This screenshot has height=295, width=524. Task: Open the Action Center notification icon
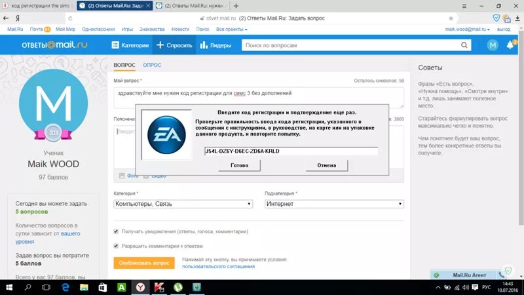click(475, 287)
